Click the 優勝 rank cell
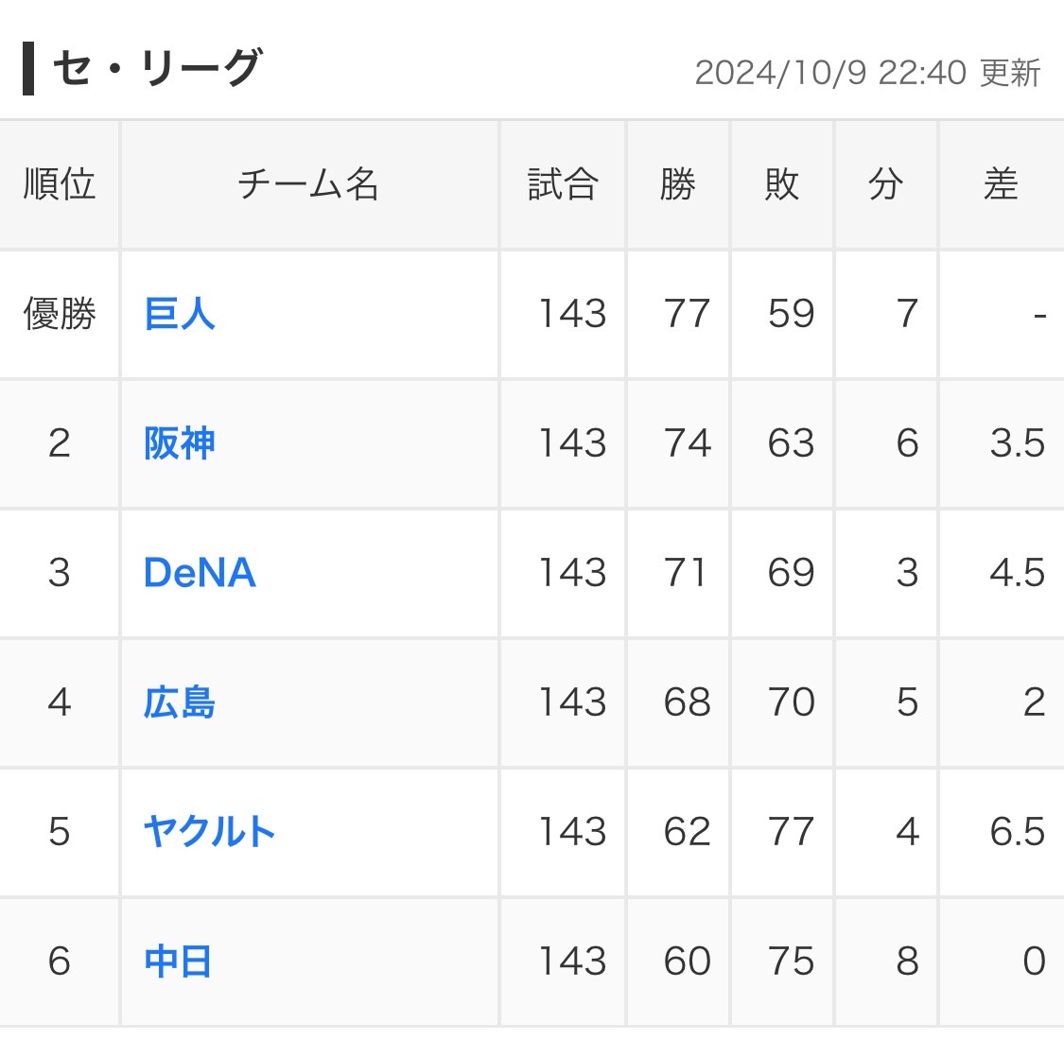The image size is (1064, 1057). [60, 314]
